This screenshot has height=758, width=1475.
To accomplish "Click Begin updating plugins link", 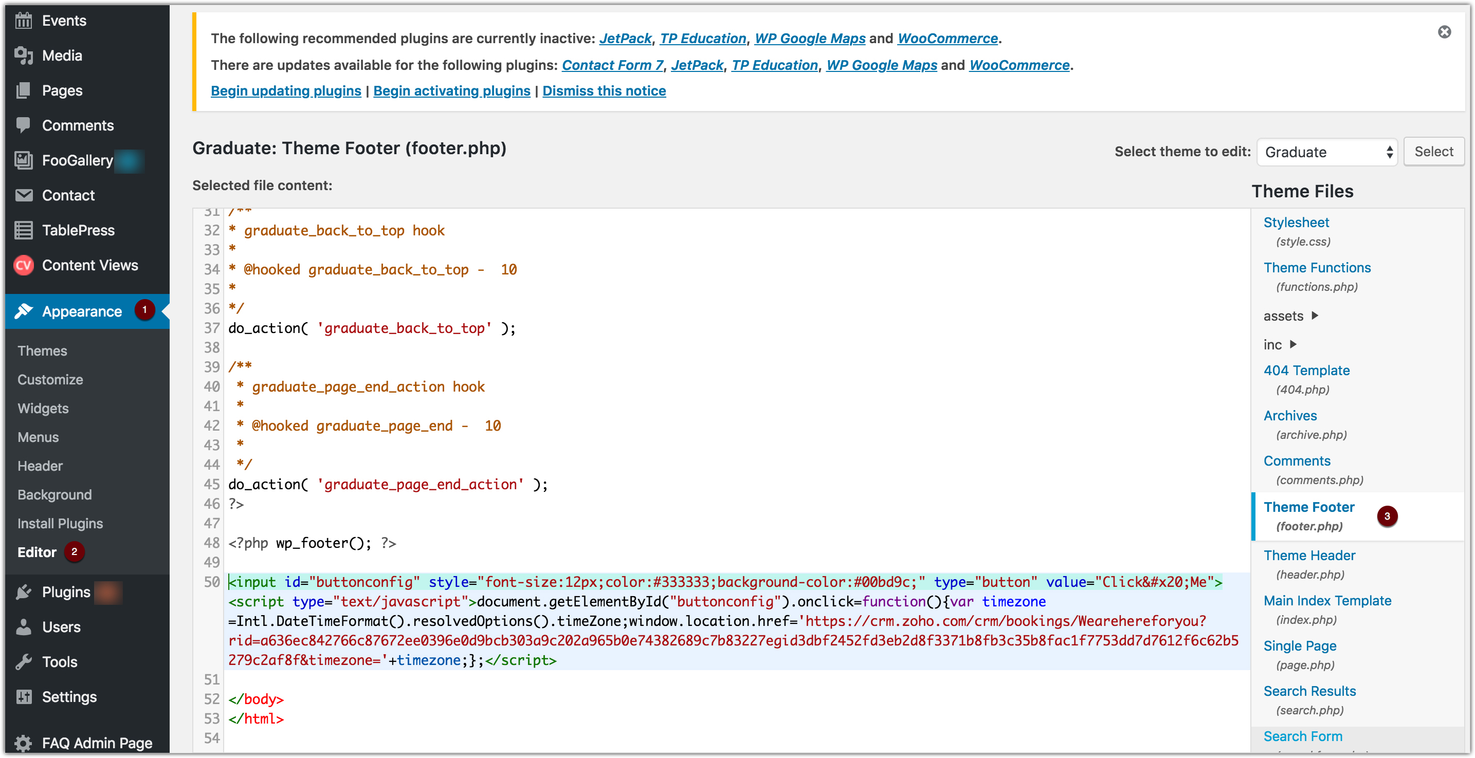I will tap(286, 91).
